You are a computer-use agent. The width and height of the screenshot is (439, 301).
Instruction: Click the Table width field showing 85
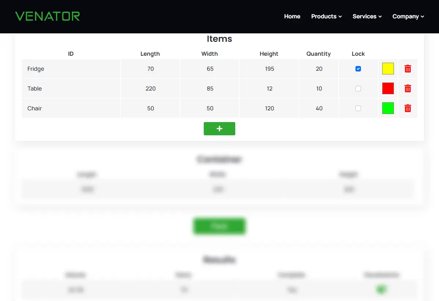pyautogui.click(x=210, y=89)
